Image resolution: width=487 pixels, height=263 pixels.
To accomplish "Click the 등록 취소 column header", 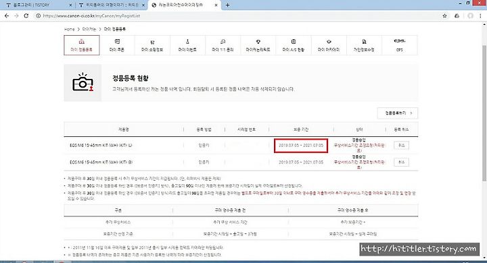I will tap(401, 129).
